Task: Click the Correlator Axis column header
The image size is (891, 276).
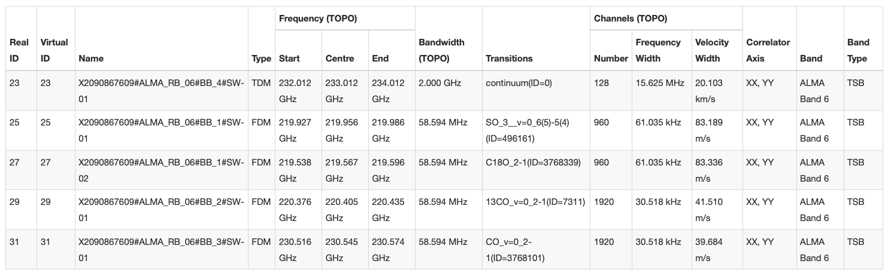Action: (768, 50)
